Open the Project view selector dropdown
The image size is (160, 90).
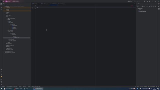point(5,4)
